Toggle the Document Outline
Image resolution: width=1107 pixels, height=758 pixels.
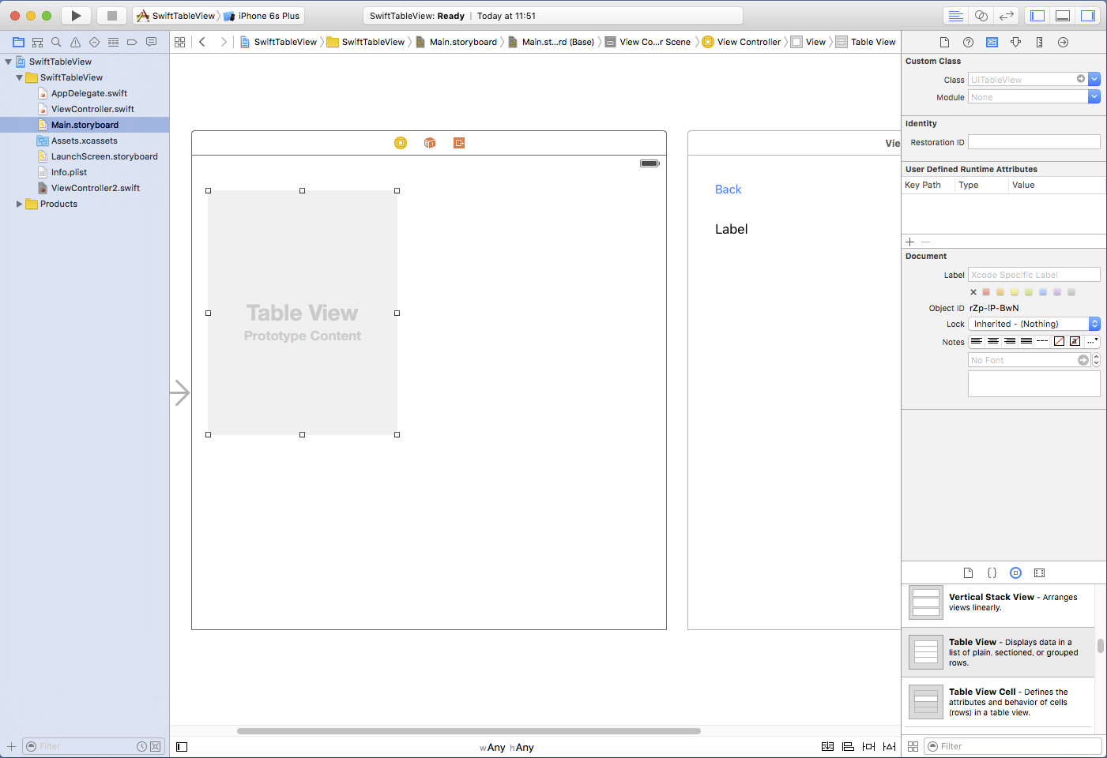(x=182, y=746)
